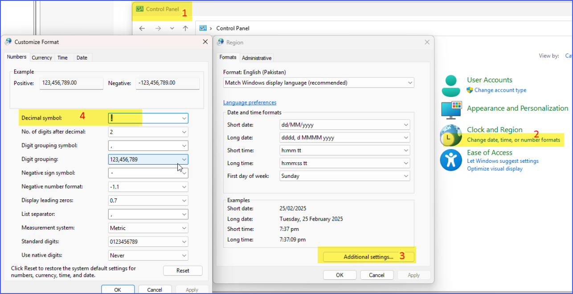Viewport: 573px width, 294px height.
Task: Open the Language preferences link
Action: click(250, 102)
